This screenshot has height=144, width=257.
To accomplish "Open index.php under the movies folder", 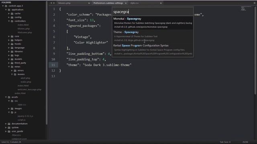I will (x=26, y=82).
